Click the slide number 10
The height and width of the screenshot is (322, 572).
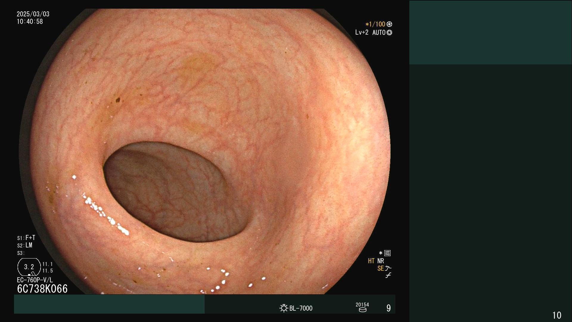557,315
